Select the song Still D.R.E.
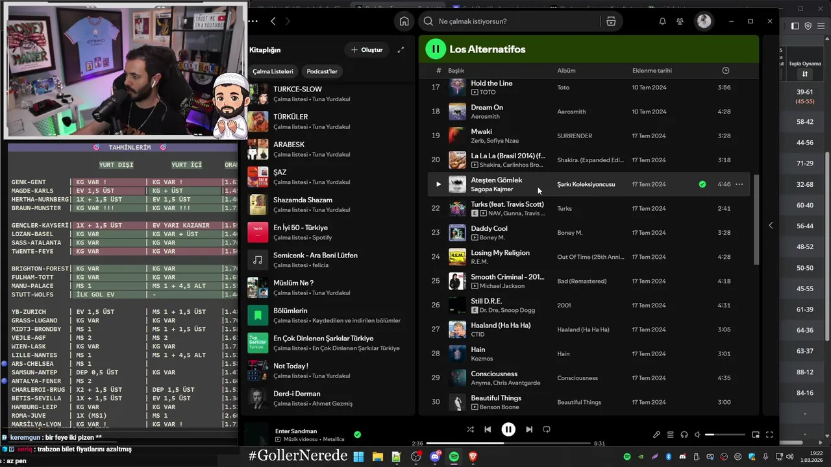 pyautogui.click(x=486, y=301)
